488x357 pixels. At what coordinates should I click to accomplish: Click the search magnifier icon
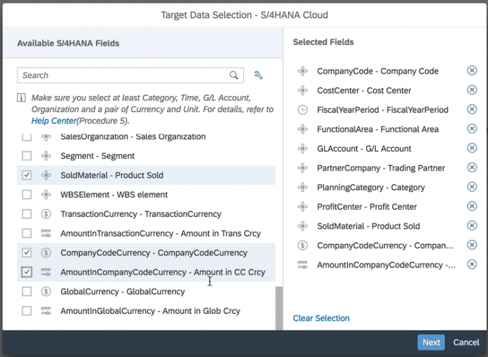tap(234, 75)
